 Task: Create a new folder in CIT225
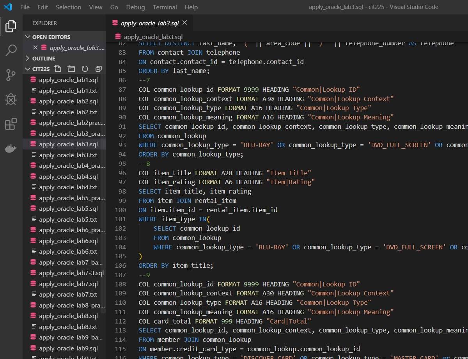tap(71, 69)
